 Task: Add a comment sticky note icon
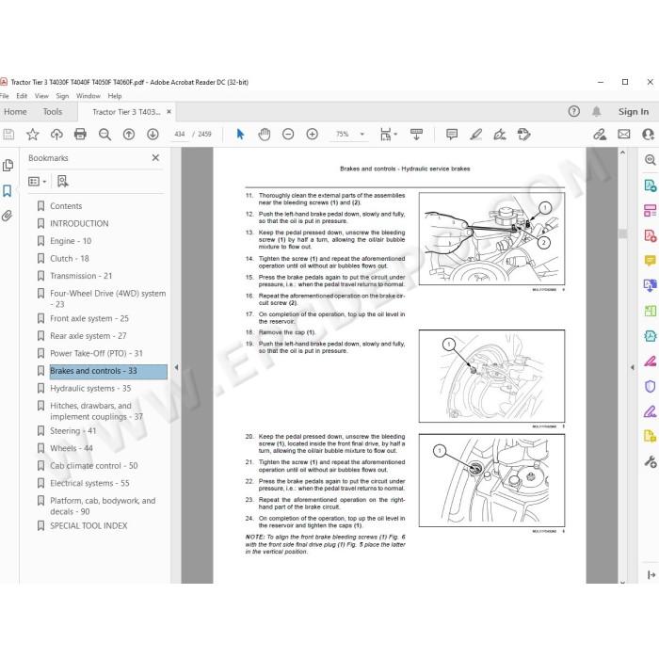click(452, 135)
